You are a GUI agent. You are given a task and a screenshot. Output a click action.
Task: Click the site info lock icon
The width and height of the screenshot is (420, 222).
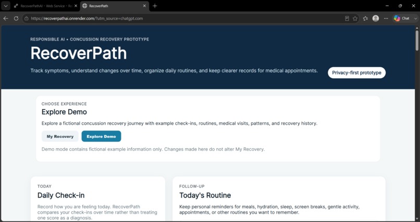26,18
